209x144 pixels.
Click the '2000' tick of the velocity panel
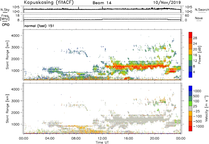(15, 113)
